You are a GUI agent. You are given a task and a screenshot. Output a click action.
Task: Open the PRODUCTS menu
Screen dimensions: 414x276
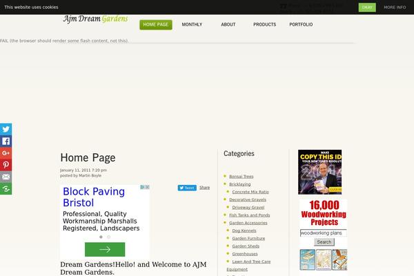click(264, 25)
